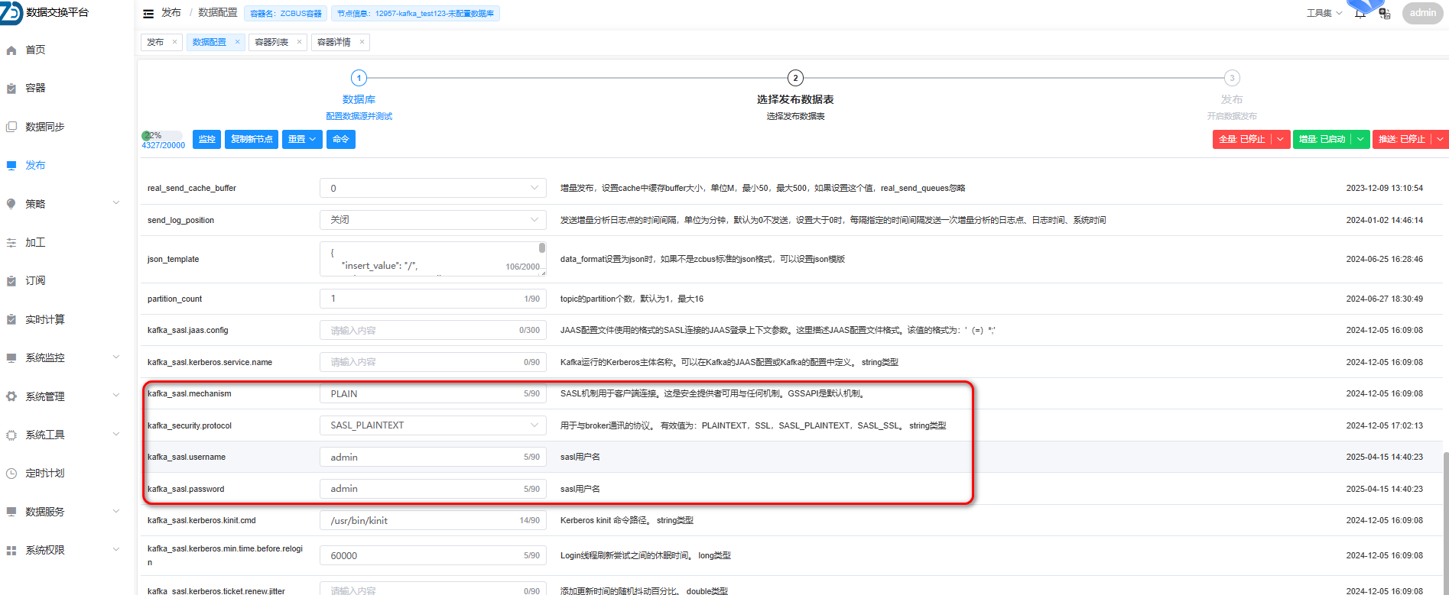Screen dimensions: 1449x595
Task: Switch to the 发布 tab
Action: point(155,42)
